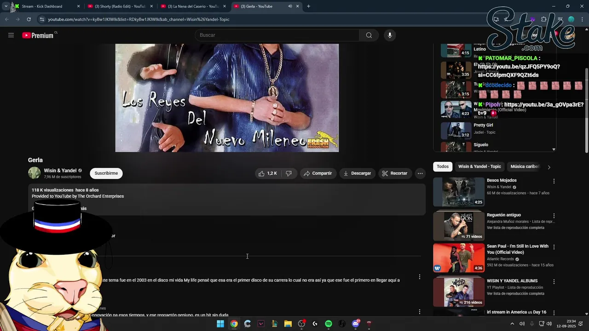
Task: Open WISIN Y YANDEL ALBUMS playlist thumbnail
Action: coord(459,292)
